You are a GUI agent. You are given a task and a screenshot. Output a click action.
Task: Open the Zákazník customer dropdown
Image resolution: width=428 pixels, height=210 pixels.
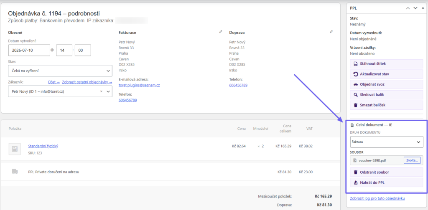[60, 91]
